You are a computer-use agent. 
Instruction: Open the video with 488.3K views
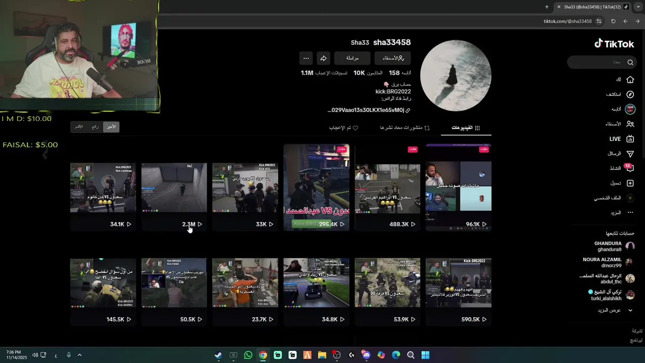click(388, 188)
